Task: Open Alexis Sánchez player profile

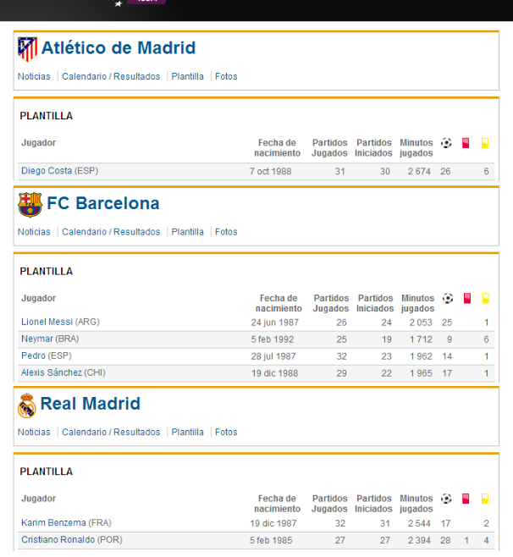Action: coord(52,372)
